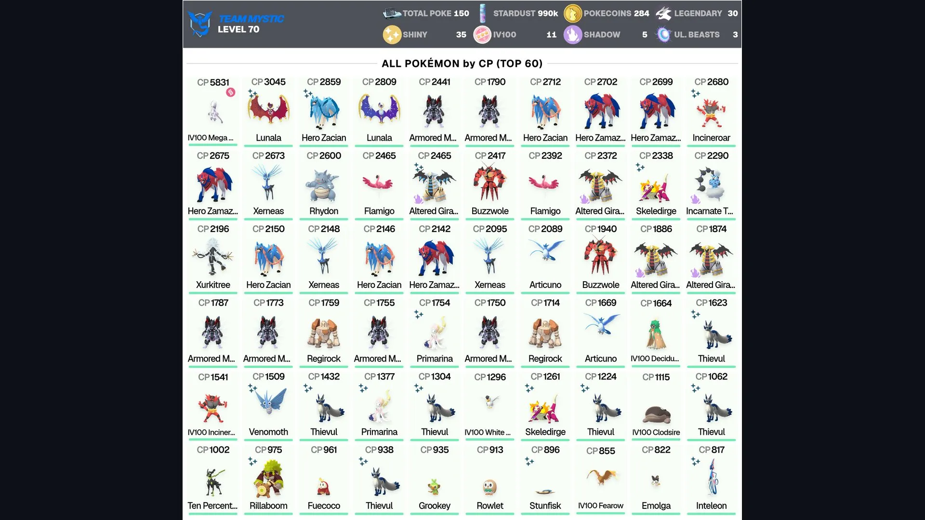Select the Emolga CP 822 sprite

click(x=656, y=481)
